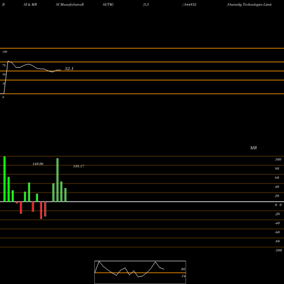
Task: Click the RSI line peak near the 70 level
Action: (8, 61)
